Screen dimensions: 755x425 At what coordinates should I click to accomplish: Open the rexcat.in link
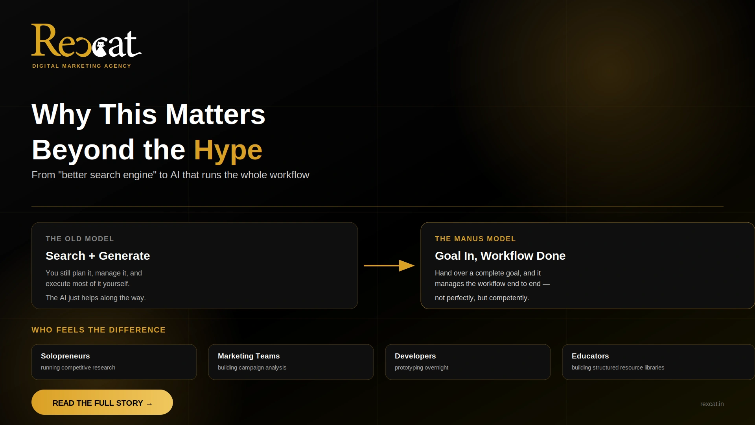[x=712, y=404]
